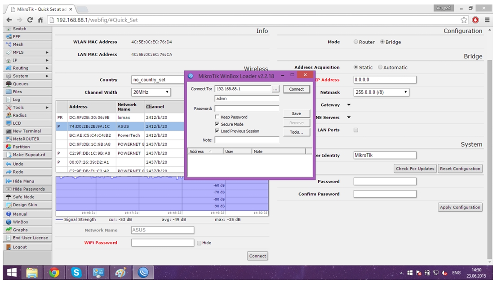Choose Automatic address acquisition

tap(380, 67)
